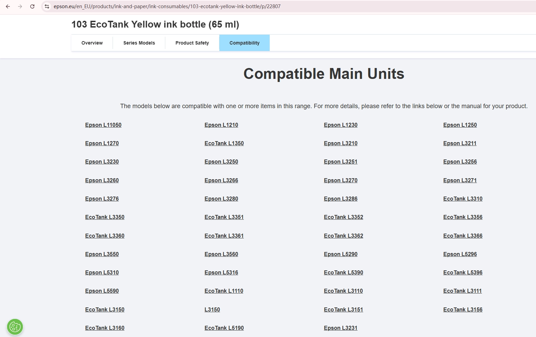Viewport: 536px width, 337px height.
Task: Click the 103 EcoTank Yellow ink bottle title
Action: coord(155,24)
